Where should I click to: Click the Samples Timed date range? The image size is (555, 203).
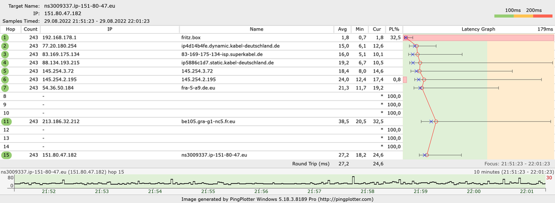[97, 21]
